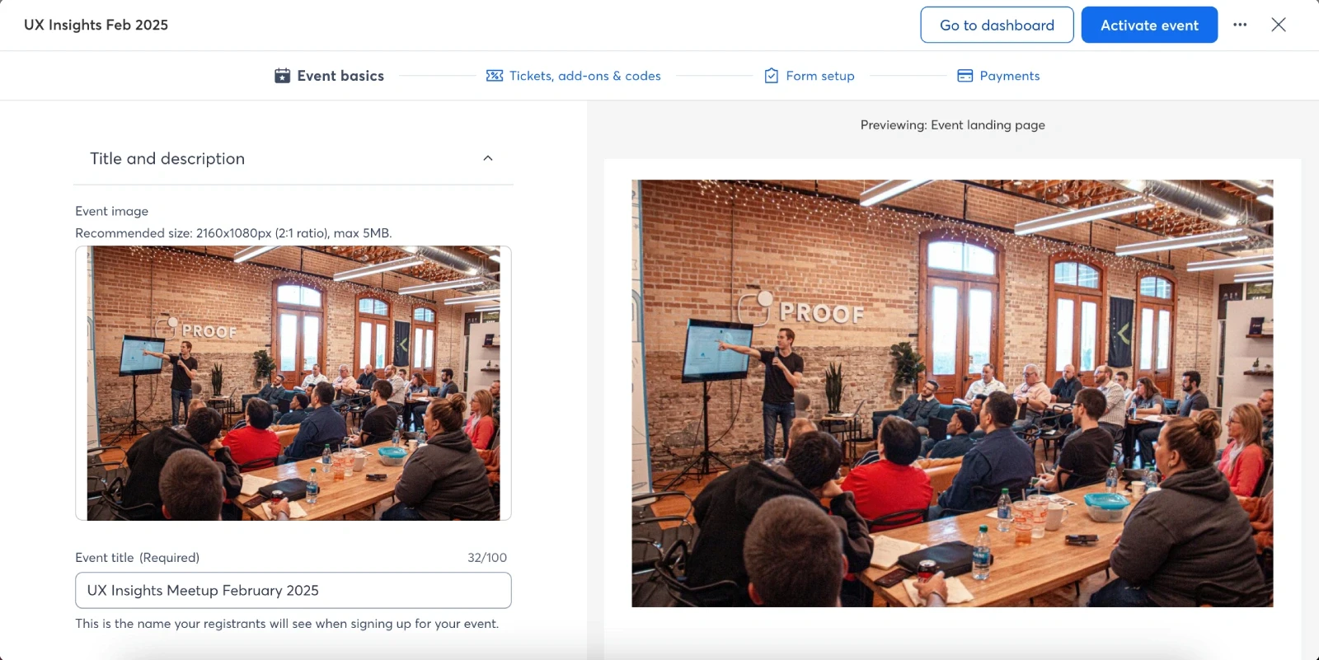Viewport: 1319px width, 660px height.
Task: Click the tickets icon in the stepper
Action: pos(495,76)
